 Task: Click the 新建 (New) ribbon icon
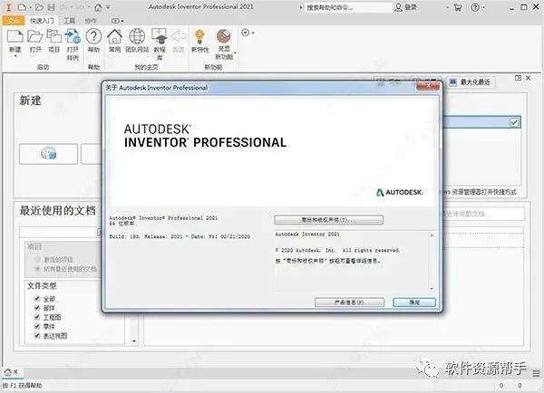click(15, 36)
